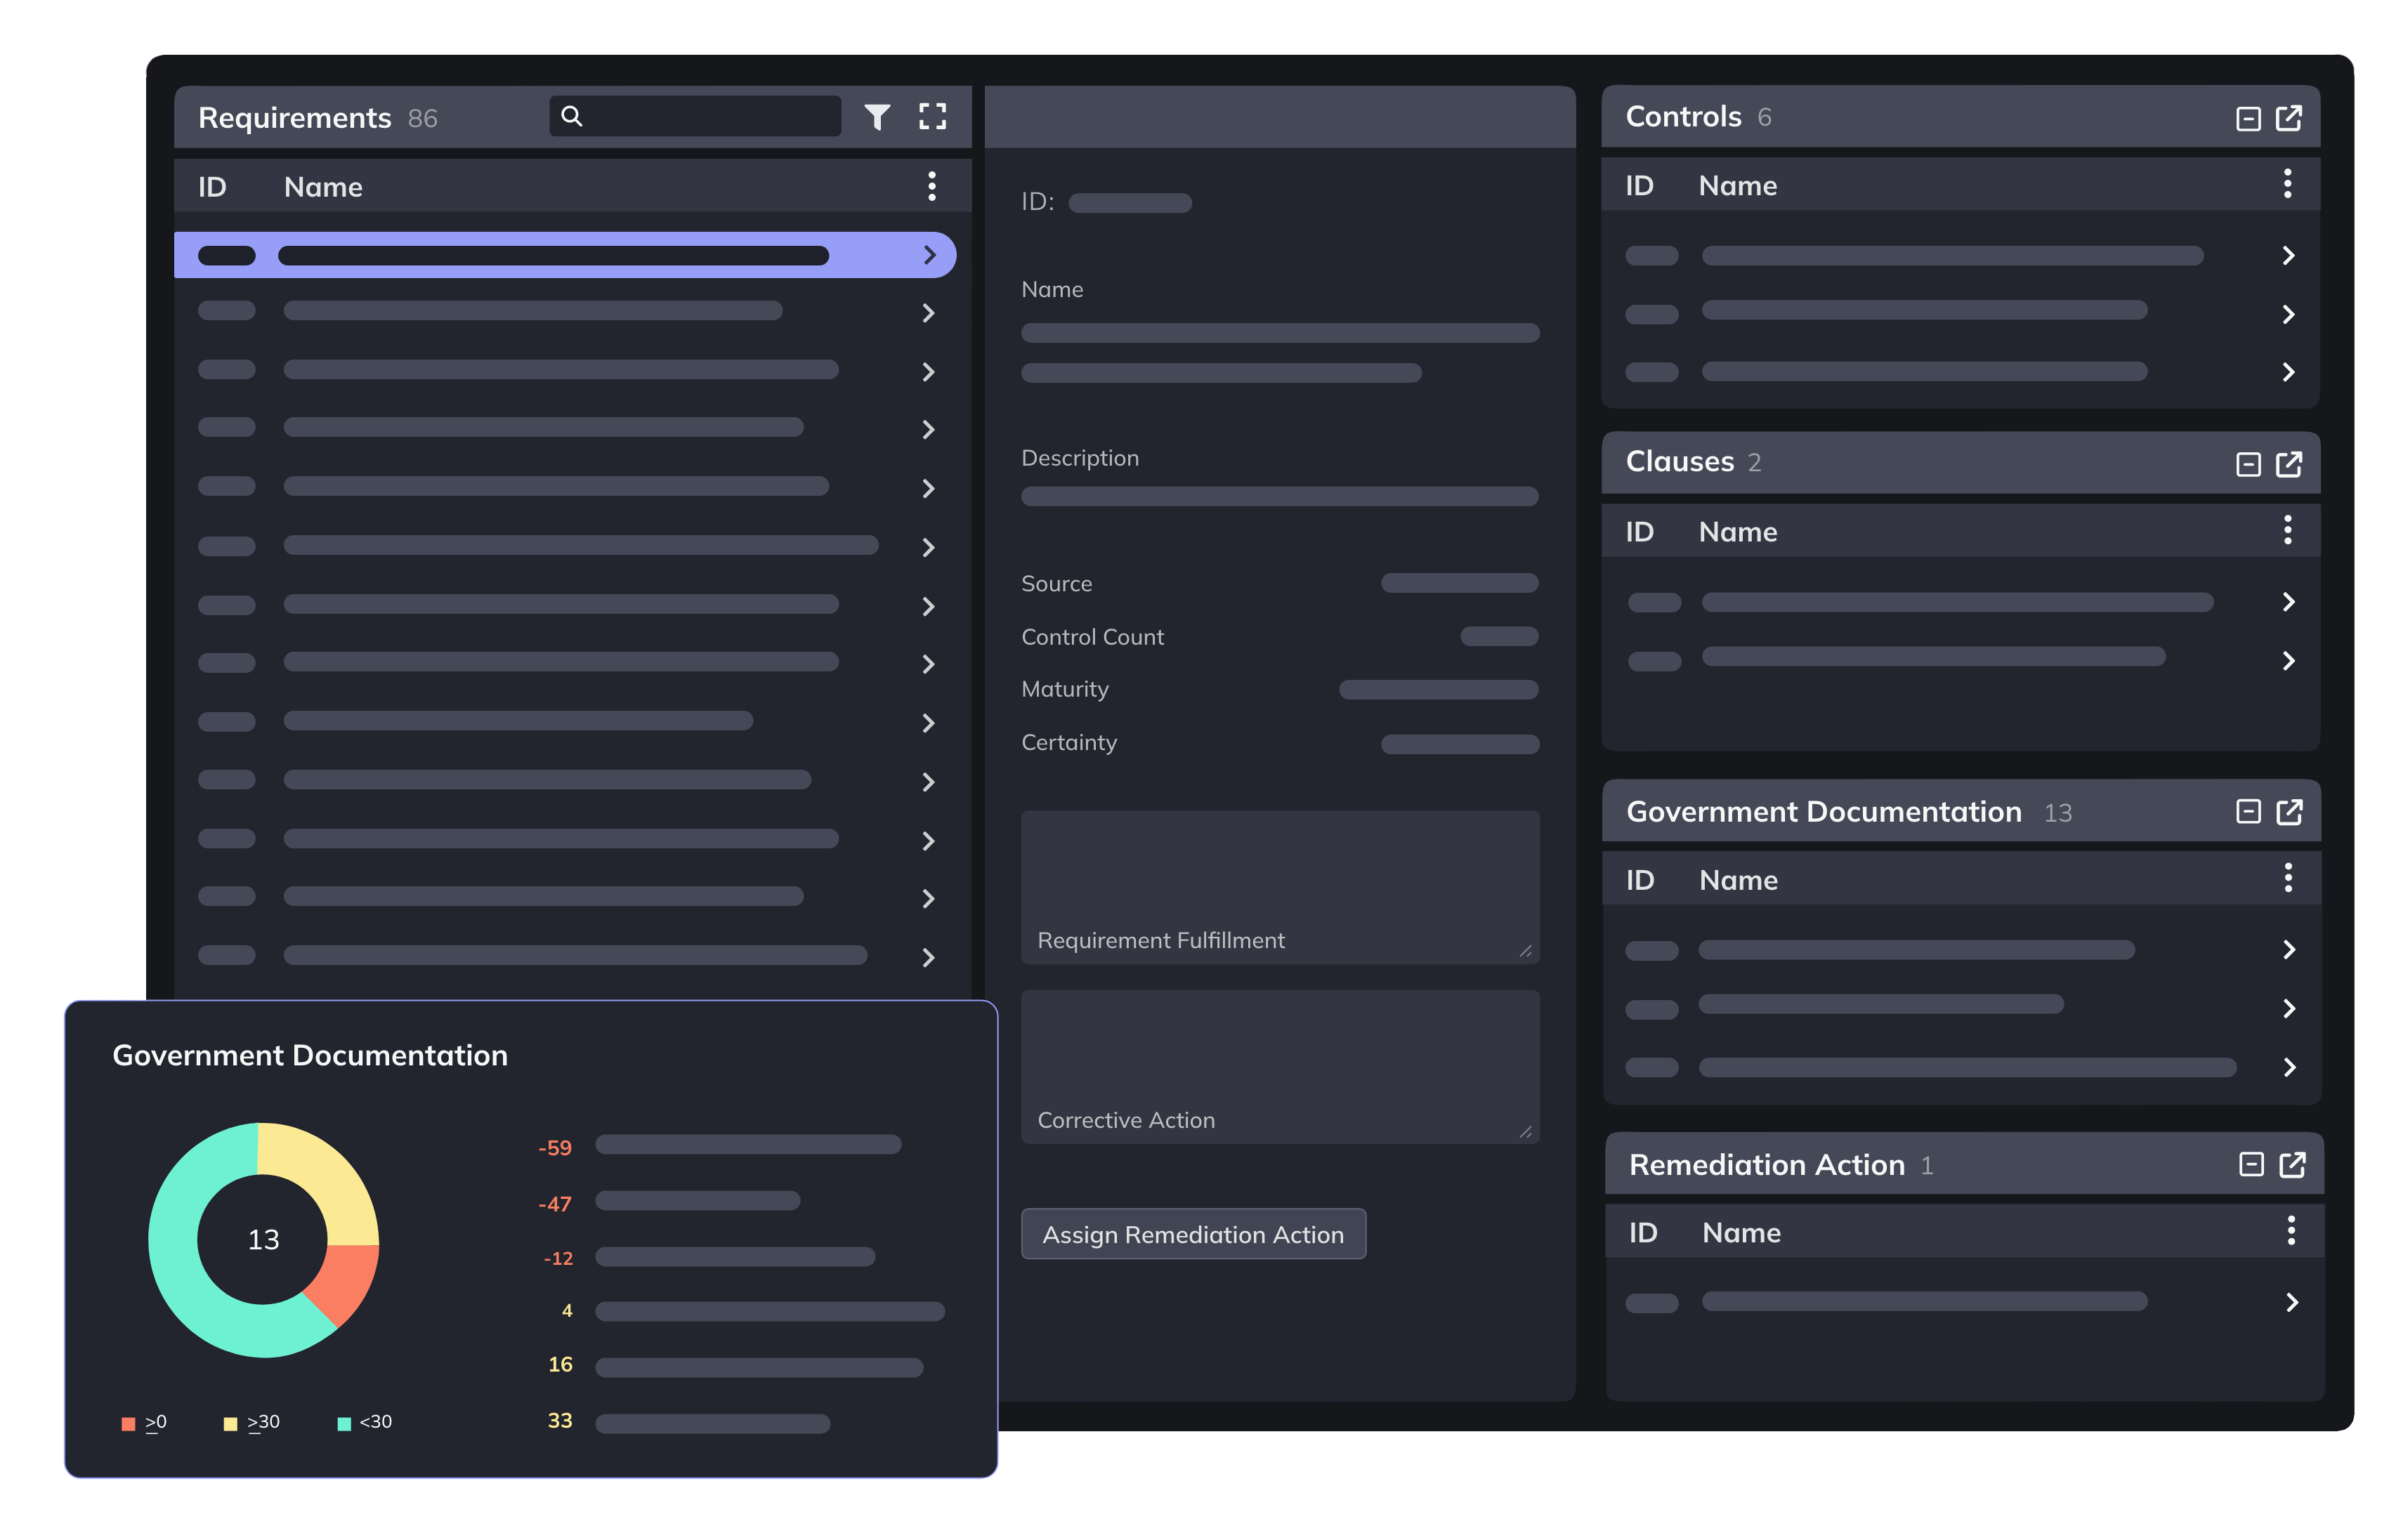The image size is (2408, 1531).
Task: Open Remediation Action pop-out icon
Action: 2292,1164
